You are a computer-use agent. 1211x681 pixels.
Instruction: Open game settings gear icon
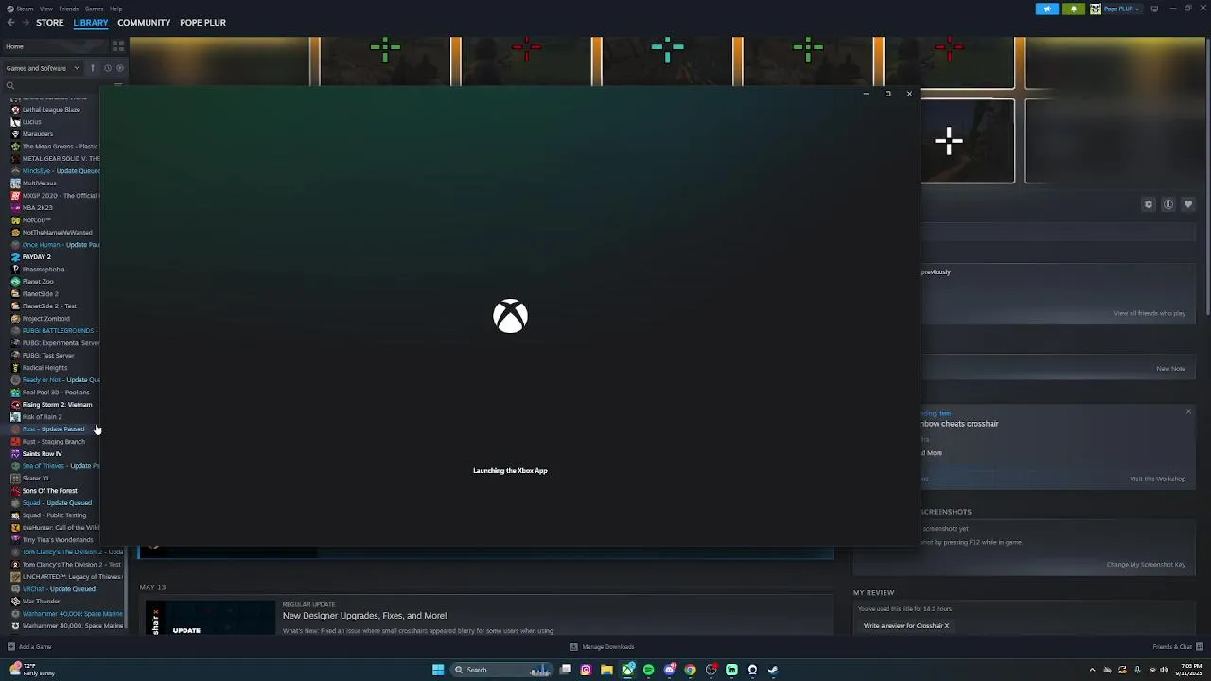(x=1149, y=204)
